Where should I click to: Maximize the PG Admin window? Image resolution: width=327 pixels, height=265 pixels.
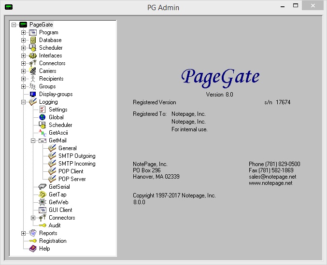tap(296, 6)
